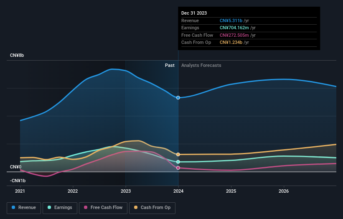Screen dimensions: 343x219
Task: Click cash from op value CN¥1.234b
Action: pyautogui.click(x=231, y=43)
